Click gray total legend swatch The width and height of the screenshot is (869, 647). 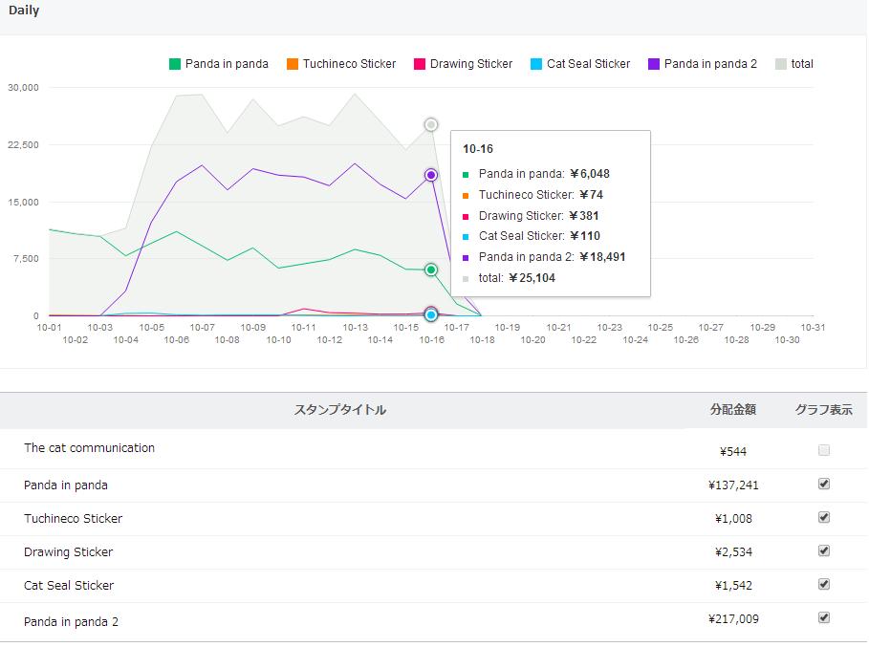pos(781,64)
